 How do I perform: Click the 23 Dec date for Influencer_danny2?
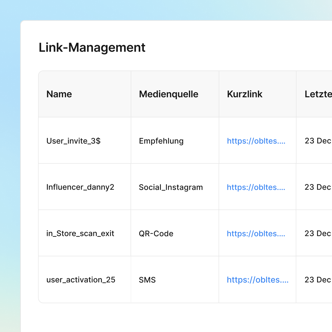tap(318, 187)
